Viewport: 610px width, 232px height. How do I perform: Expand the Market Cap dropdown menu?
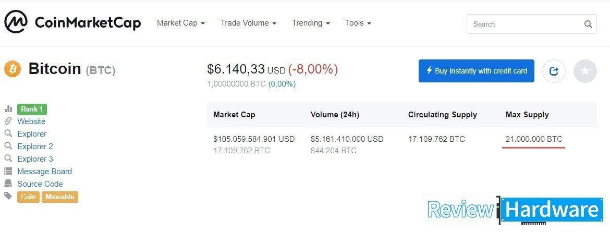(180, 23)
